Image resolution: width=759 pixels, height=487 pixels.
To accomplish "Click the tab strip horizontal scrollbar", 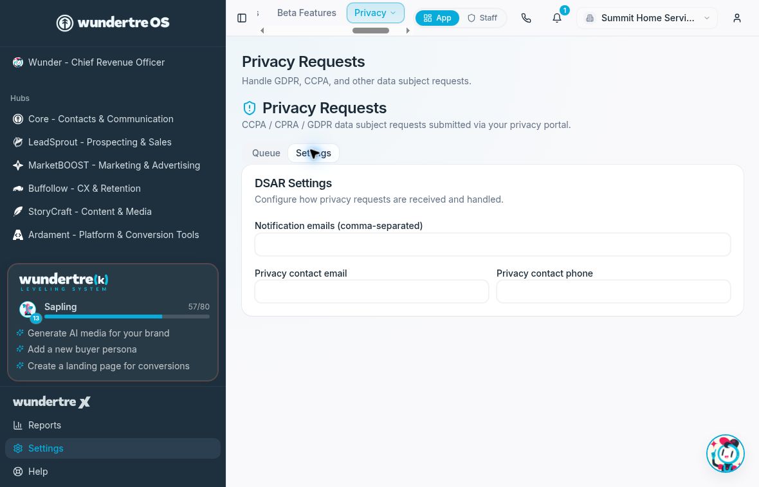I will (370, 30).
